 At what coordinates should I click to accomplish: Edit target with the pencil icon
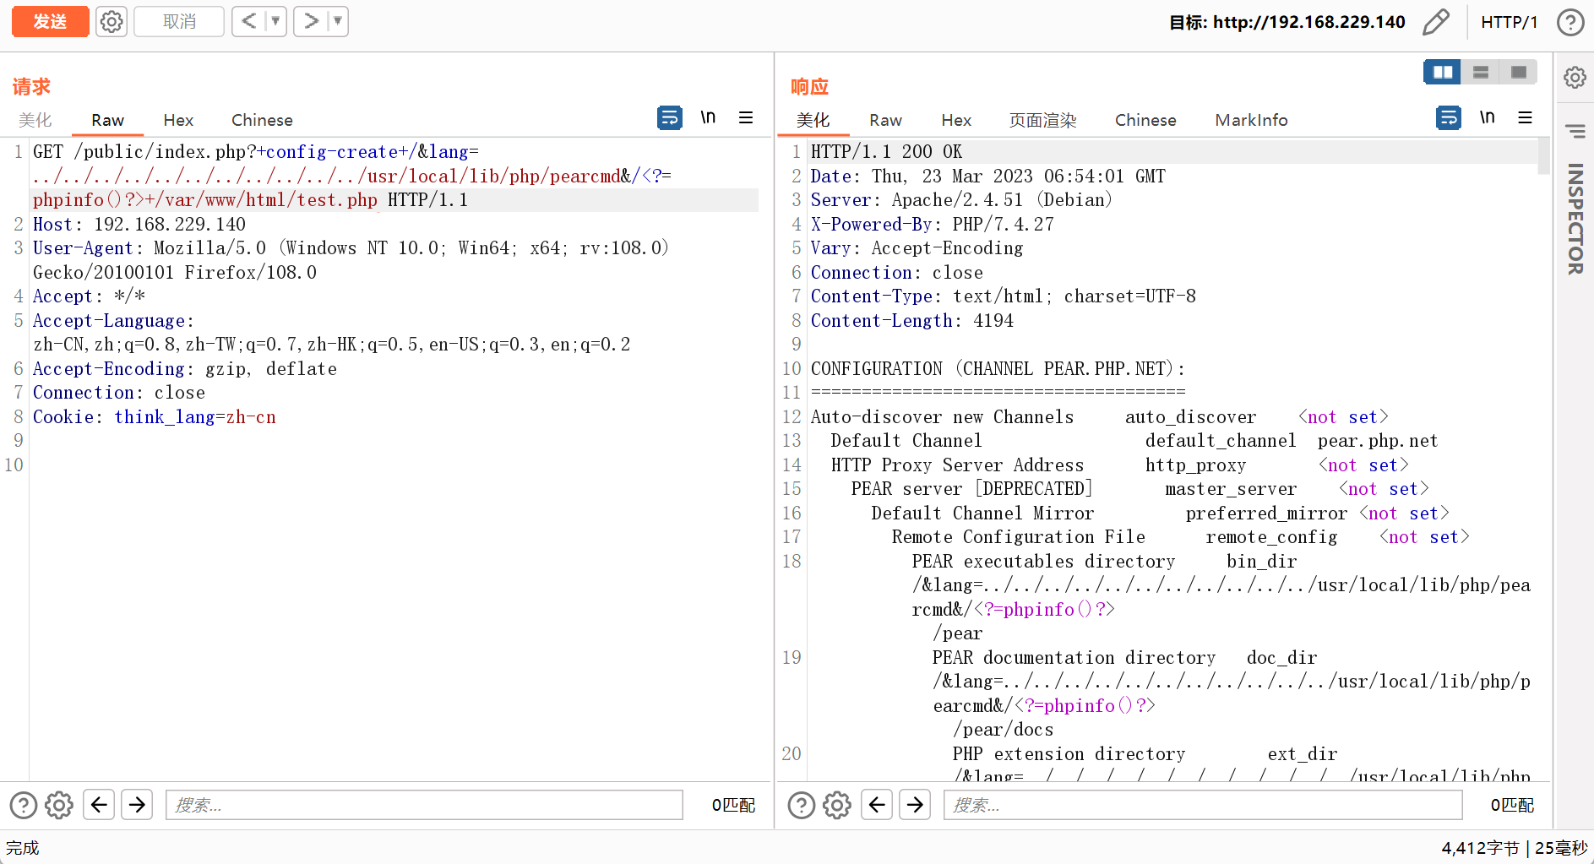tap(1435, 22)
